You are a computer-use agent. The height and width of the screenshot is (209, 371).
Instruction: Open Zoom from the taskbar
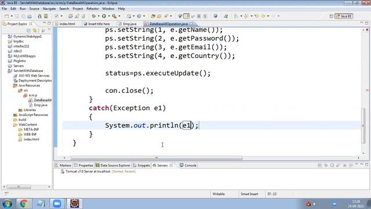coord(57,204)
